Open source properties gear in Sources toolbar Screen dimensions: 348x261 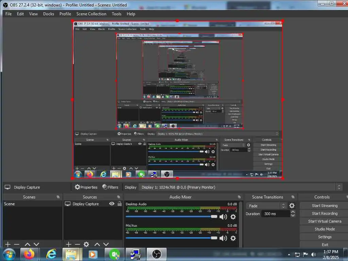tap(86, 244)
